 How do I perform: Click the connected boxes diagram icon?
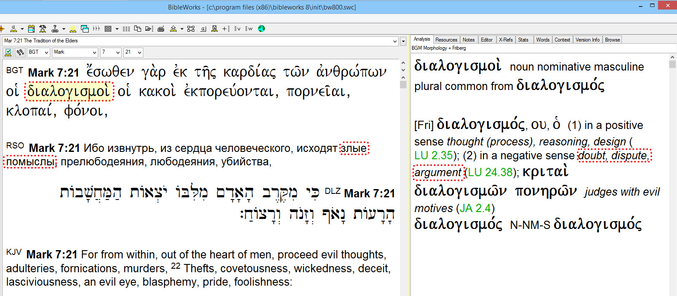coord(191,29)
